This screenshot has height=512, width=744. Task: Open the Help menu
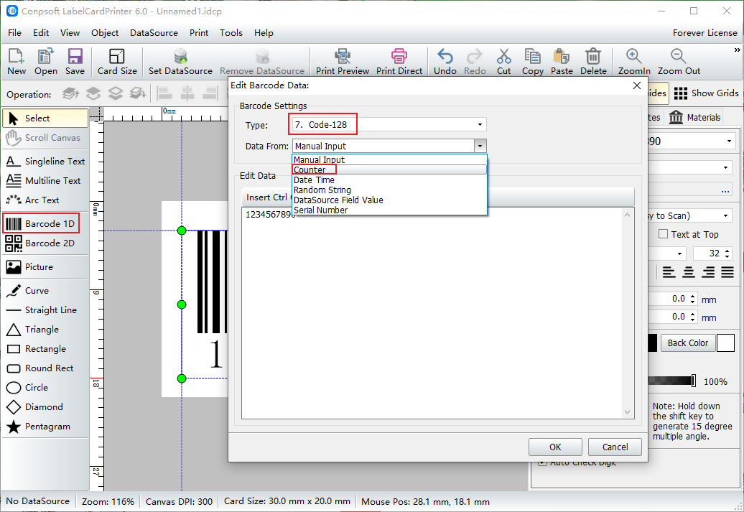click(x=264, y=33)
